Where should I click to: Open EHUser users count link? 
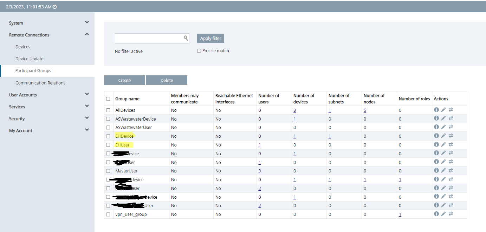tap(259, 145)
